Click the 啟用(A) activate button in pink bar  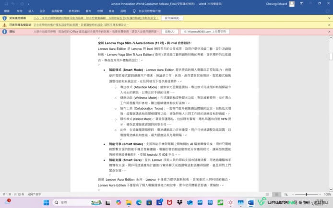(170, 32)
